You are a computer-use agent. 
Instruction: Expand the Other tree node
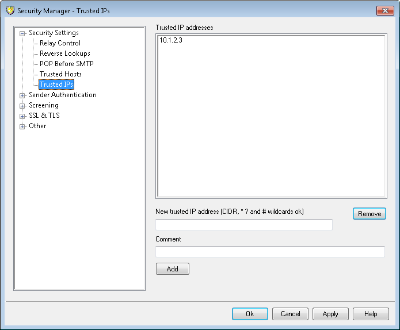[22, 126]
